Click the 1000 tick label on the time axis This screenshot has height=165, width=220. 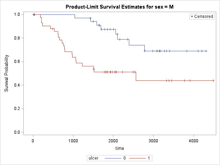[x=73, y=140]
